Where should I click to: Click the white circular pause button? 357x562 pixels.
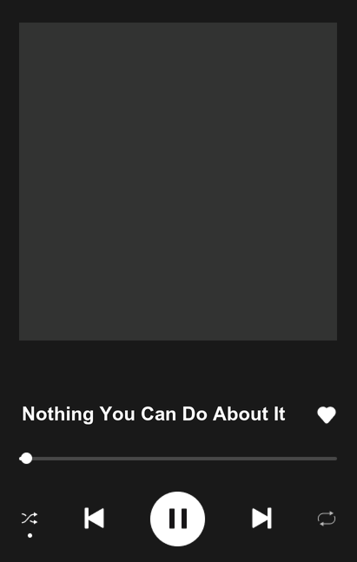177,519
